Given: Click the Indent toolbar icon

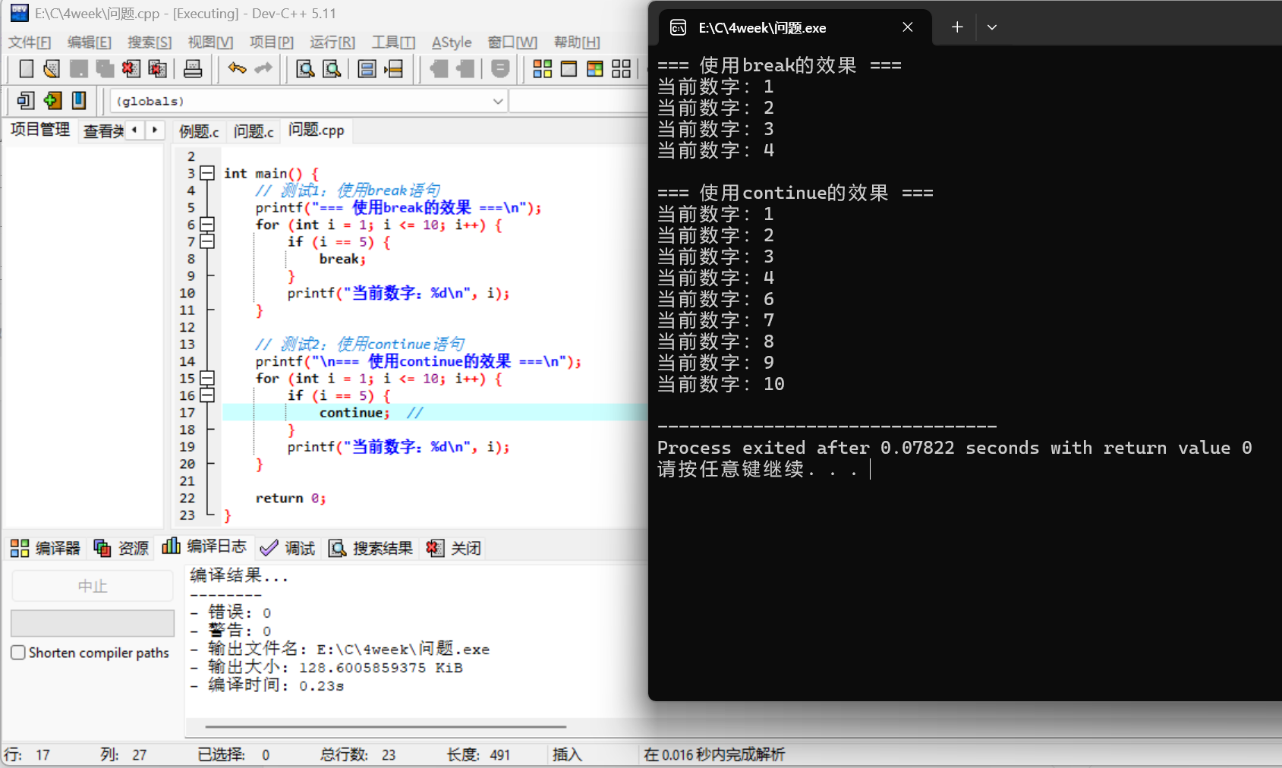Looking at the screenshot, I should click(465, 69).
